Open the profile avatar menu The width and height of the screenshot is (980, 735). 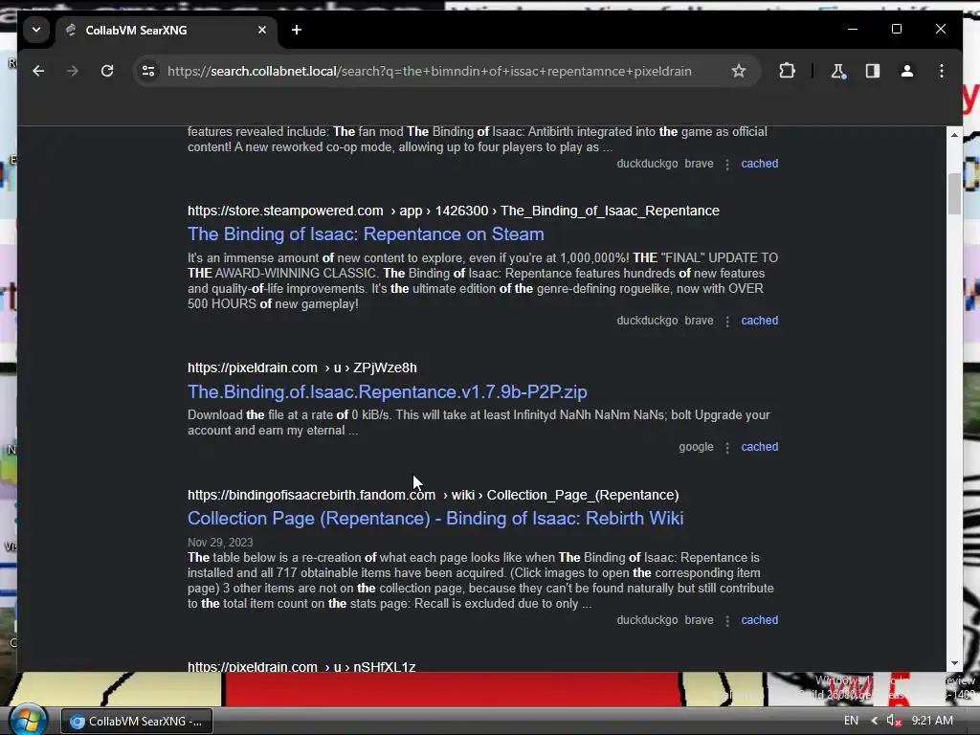(907, 71)
